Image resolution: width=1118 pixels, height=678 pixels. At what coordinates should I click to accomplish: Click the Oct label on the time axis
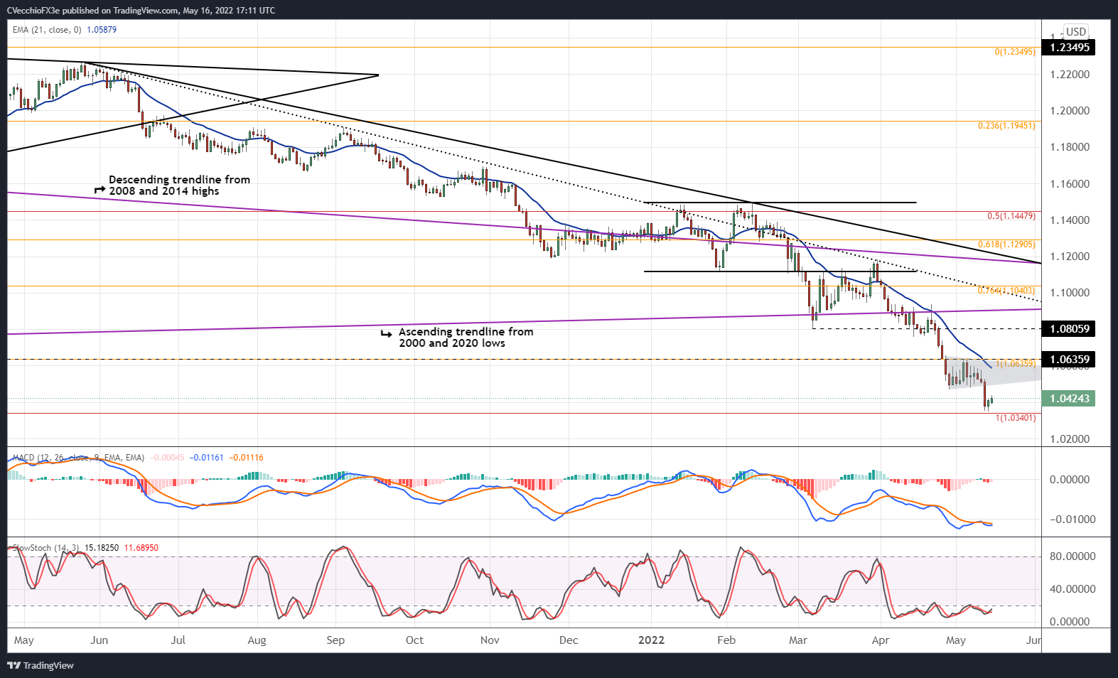[414, 640]
